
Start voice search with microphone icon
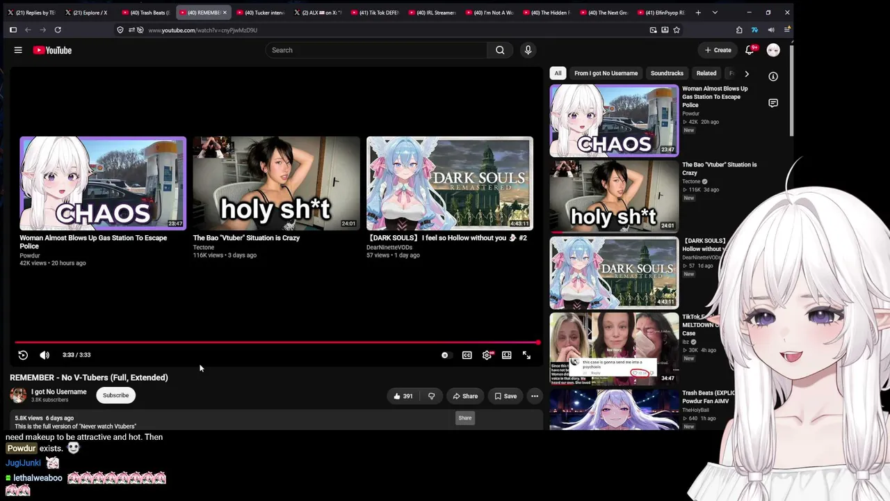[x=528, y=50]
